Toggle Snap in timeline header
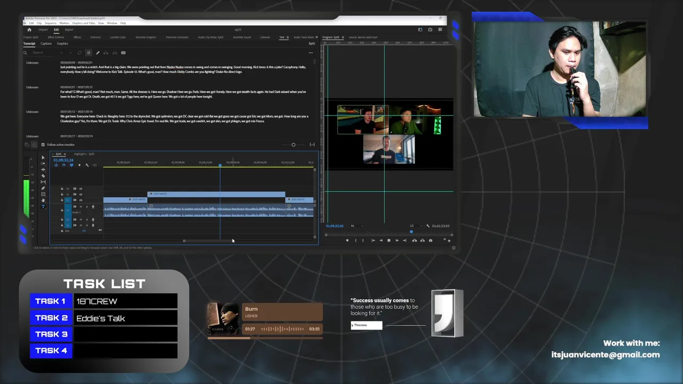The width and height of the screenshot is (683, 384). point(64,165)
